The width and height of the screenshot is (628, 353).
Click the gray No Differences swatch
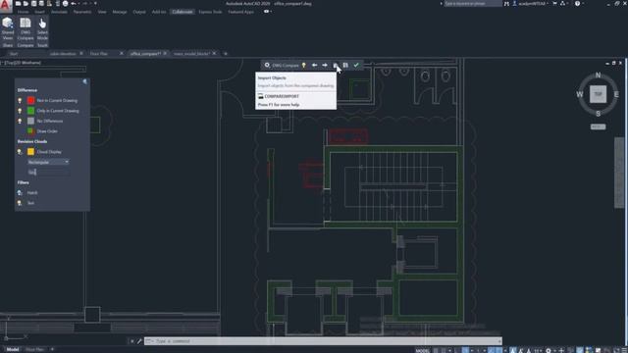pos(30,121)
